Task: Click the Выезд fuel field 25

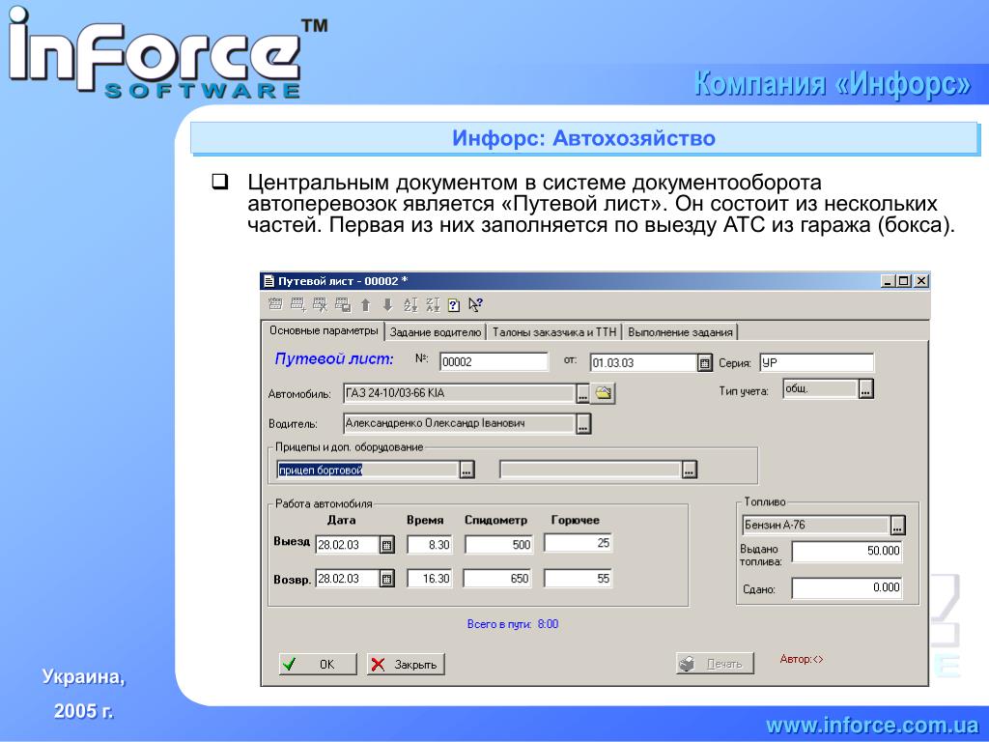Action: pyautogui.click(x=578, y=543)
